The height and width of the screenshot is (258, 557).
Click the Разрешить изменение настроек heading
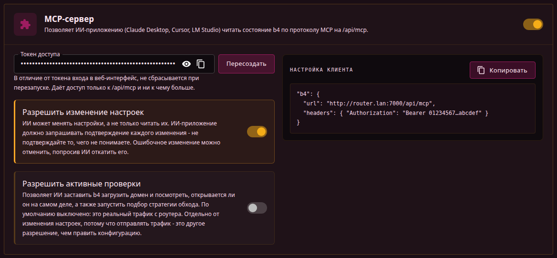coord(83,112)
